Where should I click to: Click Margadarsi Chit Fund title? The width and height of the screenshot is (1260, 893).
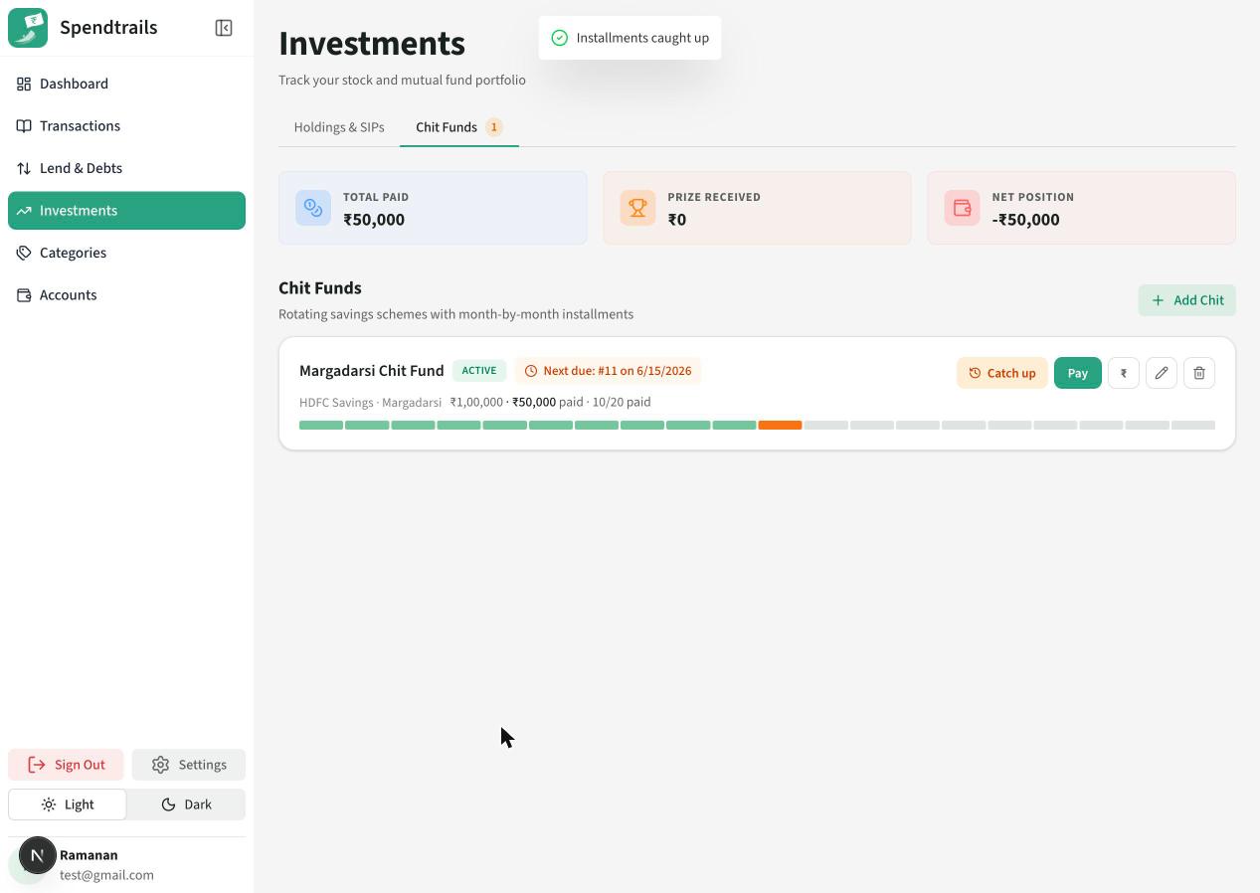coord(372,371)
